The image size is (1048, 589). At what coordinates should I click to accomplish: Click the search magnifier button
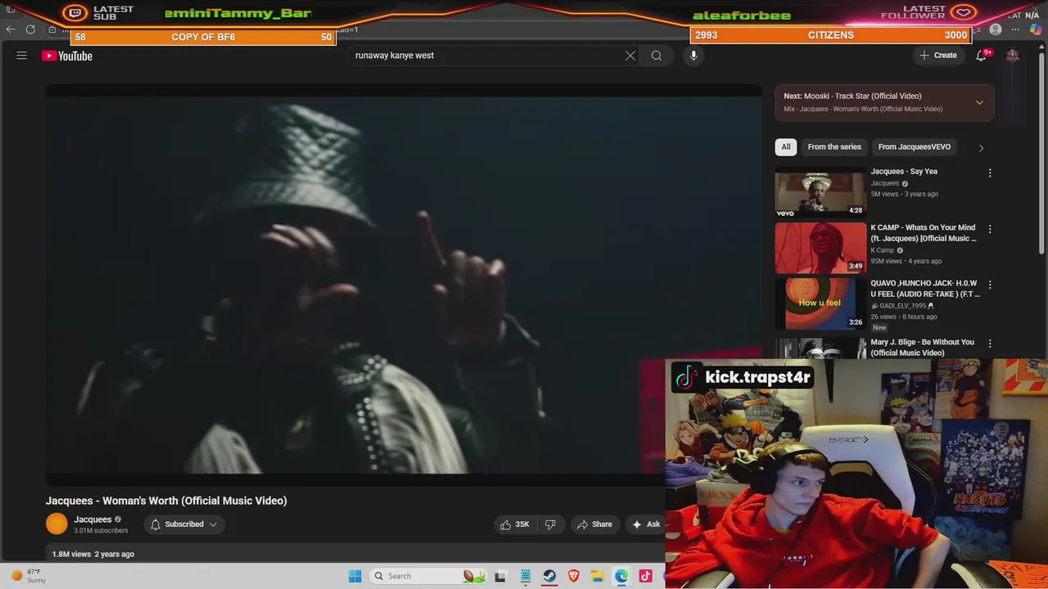[x=657, y=56]
